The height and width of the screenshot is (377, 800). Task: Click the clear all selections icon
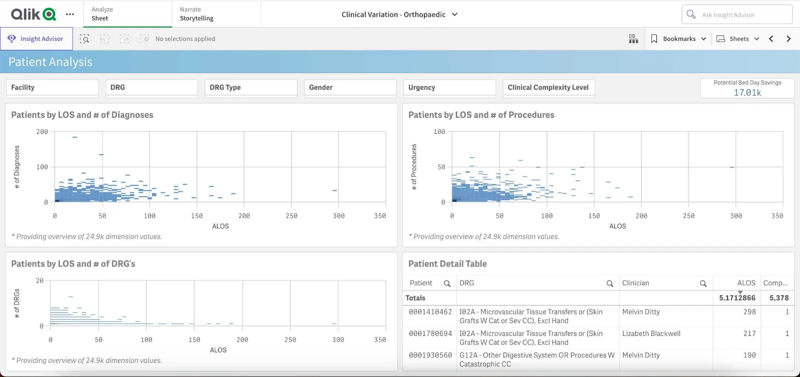coord(144,38)
